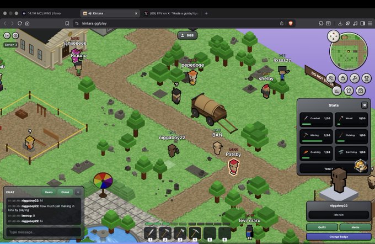Click the colorful spinning wheel
The width and height of the screenshot is (375, 244).
point(103,181)
